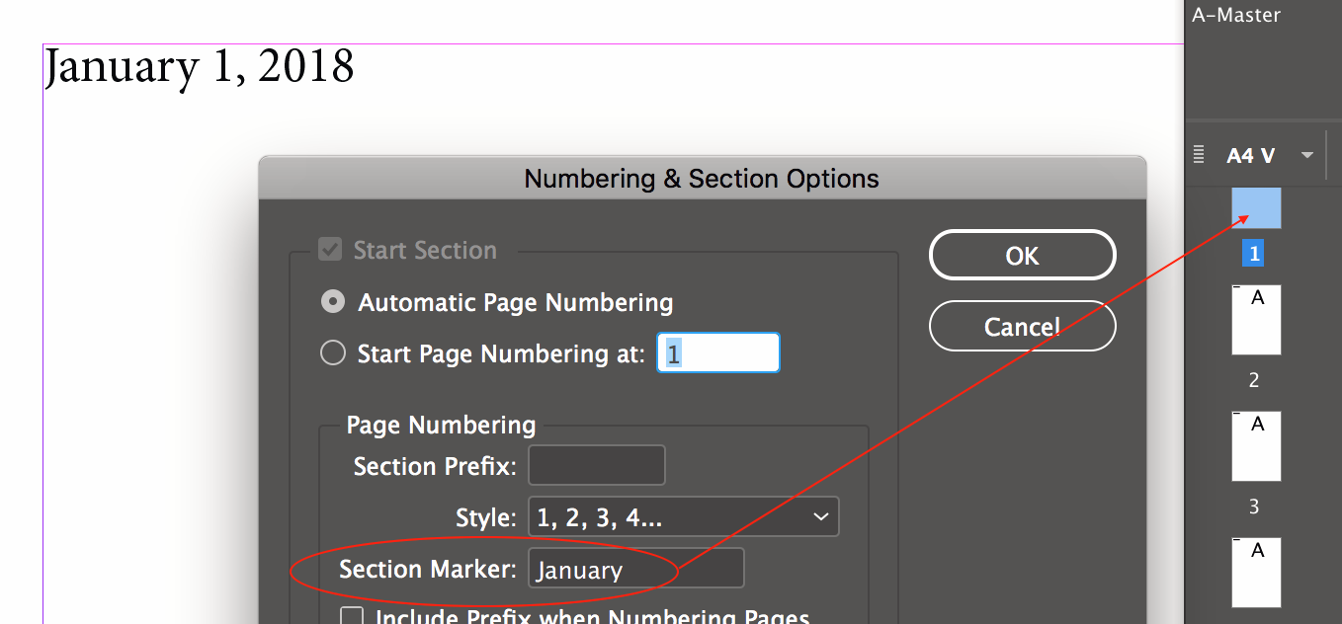Open the numbering Style dropdown
Screen dimensions: 1342x624
(x=683, y=516)
